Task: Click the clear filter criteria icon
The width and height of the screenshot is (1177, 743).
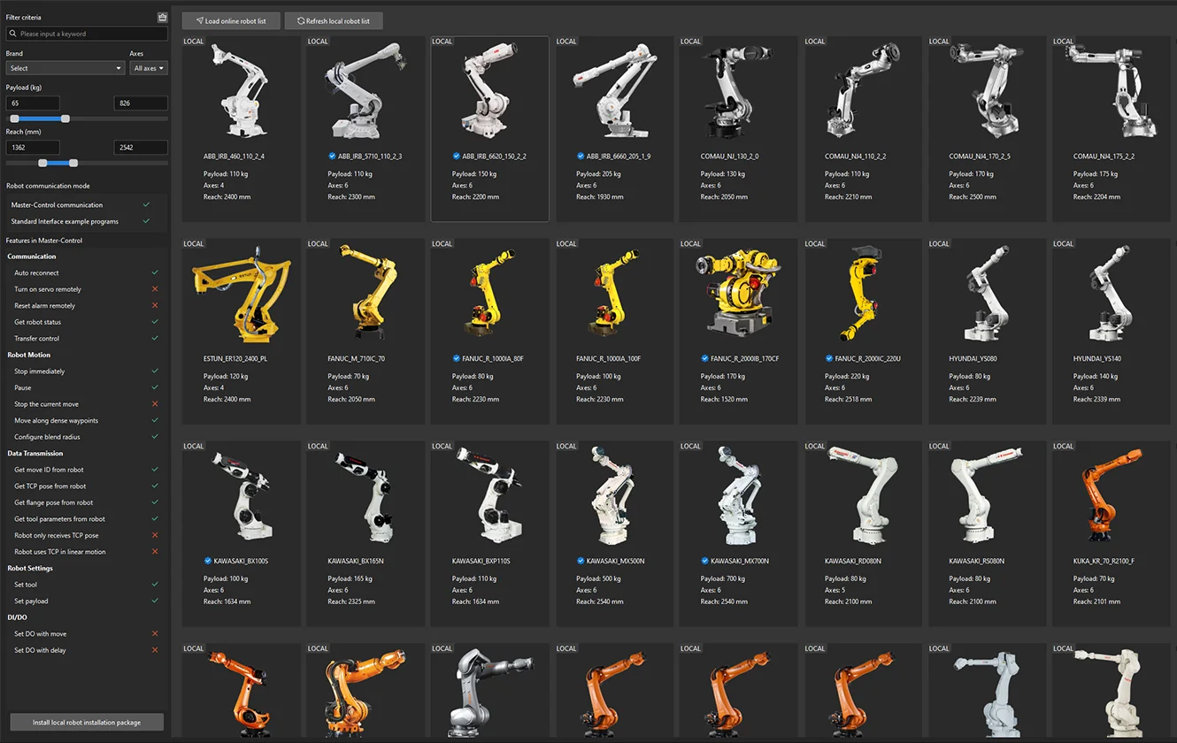Action: [162, 17]
